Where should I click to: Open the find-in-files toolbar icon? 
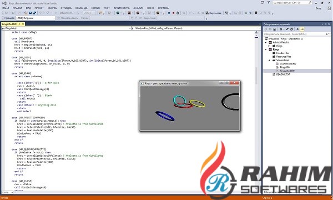coord(100,13)
